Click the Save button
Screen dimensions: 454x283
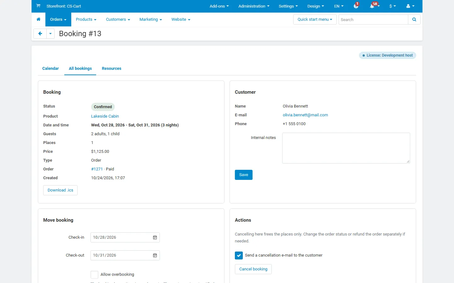(244, 175)
